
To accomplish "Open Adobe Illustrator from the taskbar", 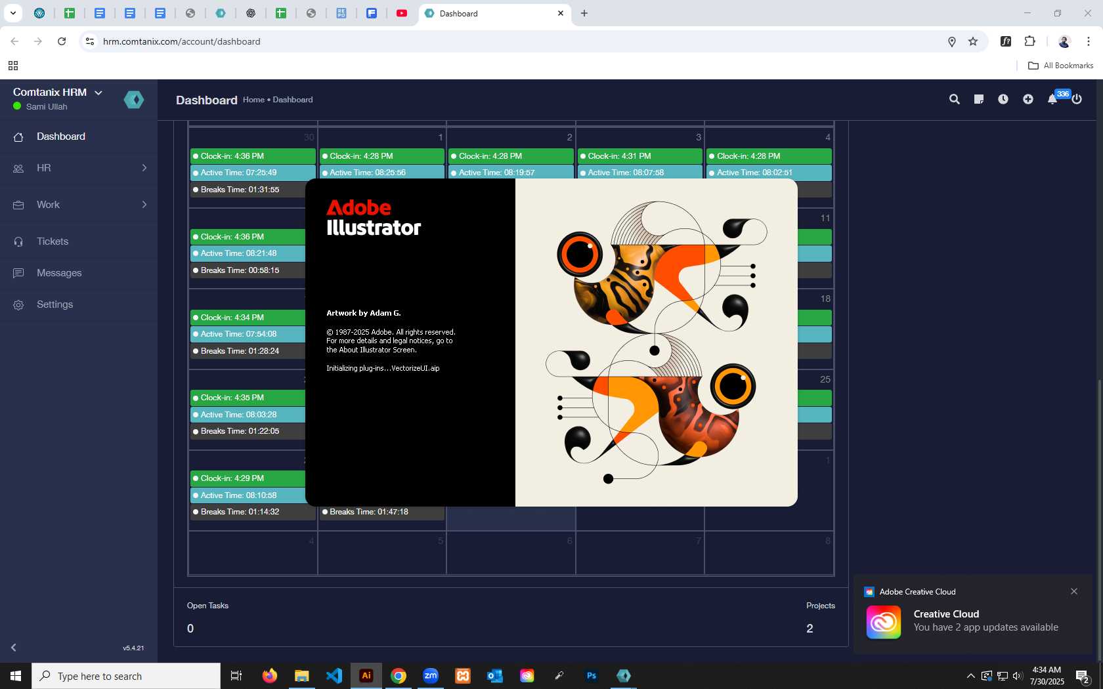I will pyautogui.click(x=366, y=676).
